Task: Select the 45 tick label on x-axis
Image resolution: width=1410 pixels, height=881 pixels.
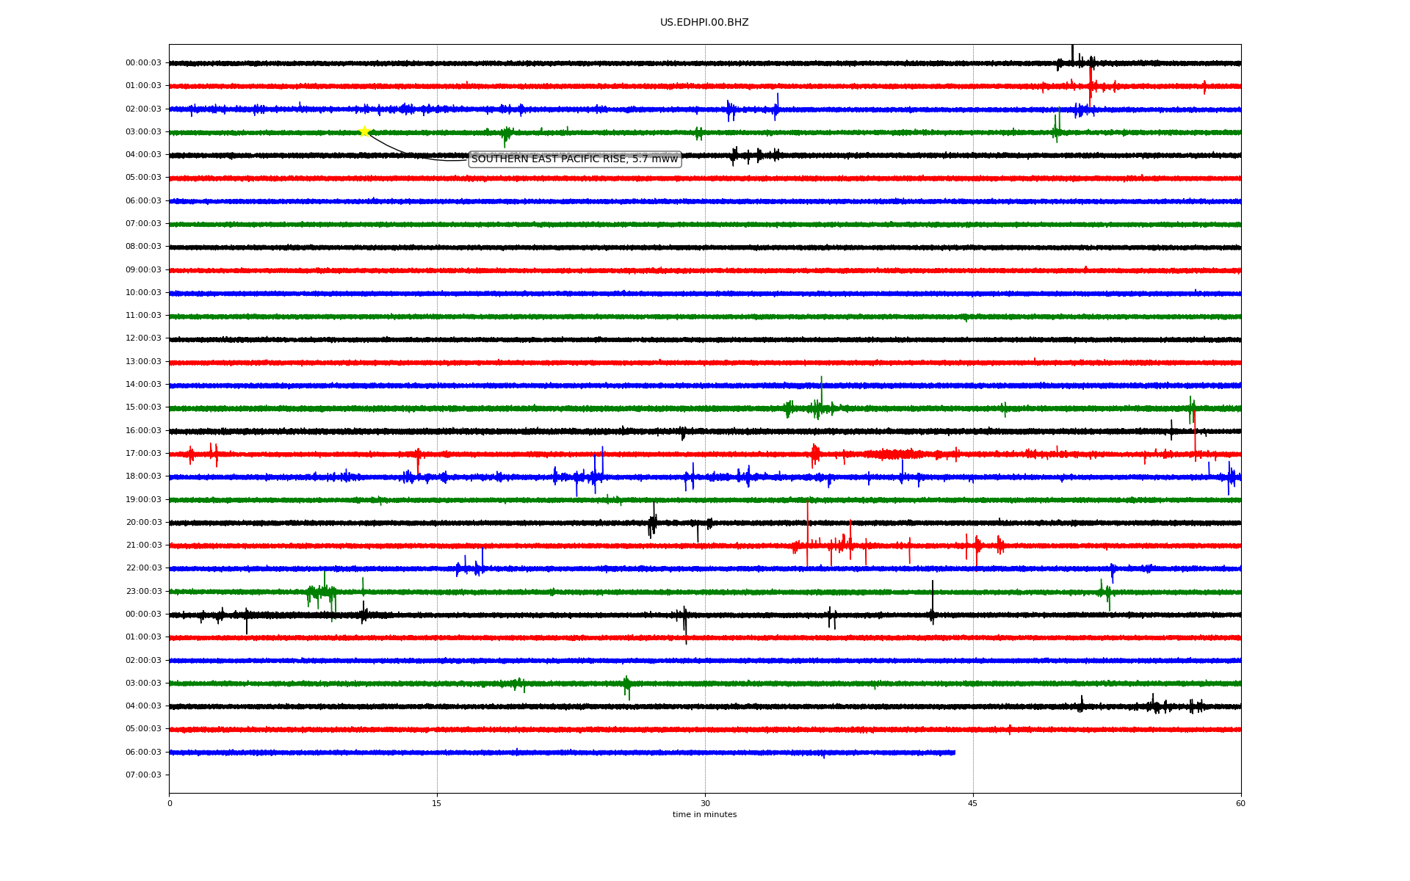Action: 973,803
